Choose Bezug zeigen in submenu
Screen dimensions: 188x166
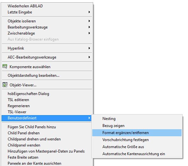pyautogui.click(x=137, y=126)
